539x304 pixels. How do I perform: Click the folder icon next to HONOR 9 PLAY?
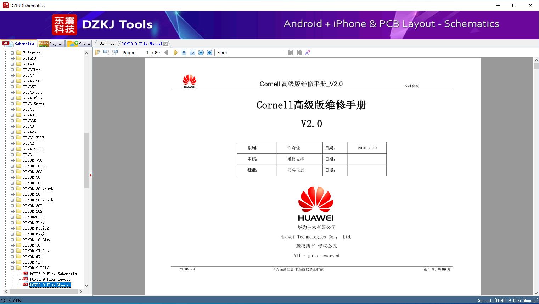[19, 268]
